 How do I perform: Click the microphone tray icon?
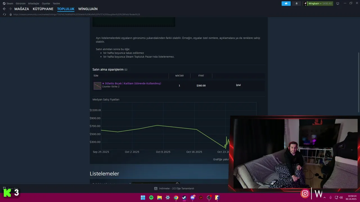[330, 198]
